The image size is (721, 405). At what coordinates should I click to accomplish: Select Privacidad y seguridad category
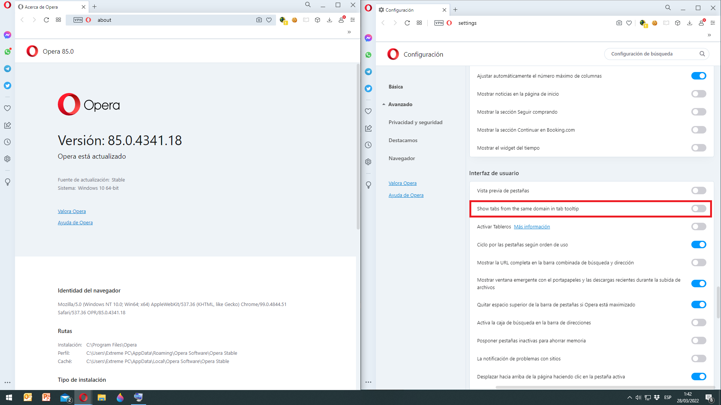(415, 122)
